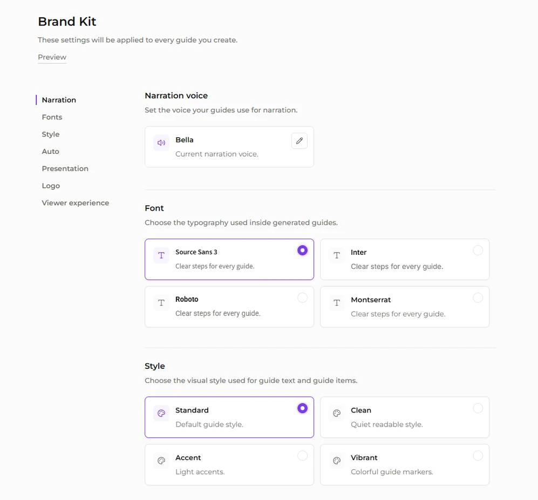Click the T icon on Inter card
Screen dimensions: 538x500
(337, 255)
